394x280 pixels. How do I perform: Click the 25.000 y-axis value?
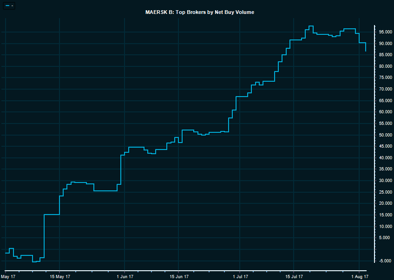(x=384, y=192)
